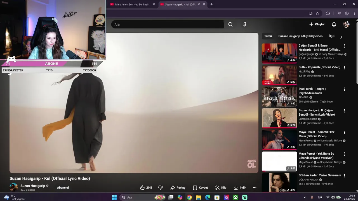
Task: Select Suzan Hacigarip adlı yükleyiciden chip
Action: pyautogui.click(x=300, y=36)
